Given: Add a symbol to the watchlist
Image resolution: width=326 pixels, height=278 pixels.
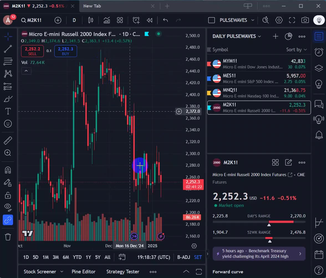Looking at the screenshot, I should click(276, 36).
